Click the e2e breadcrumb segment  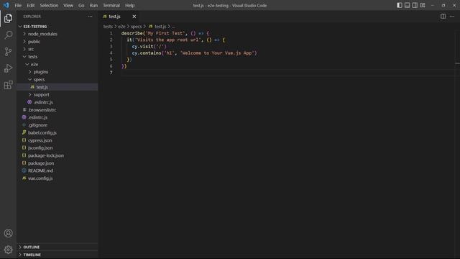pyautogui.click(x=121, y=27)
